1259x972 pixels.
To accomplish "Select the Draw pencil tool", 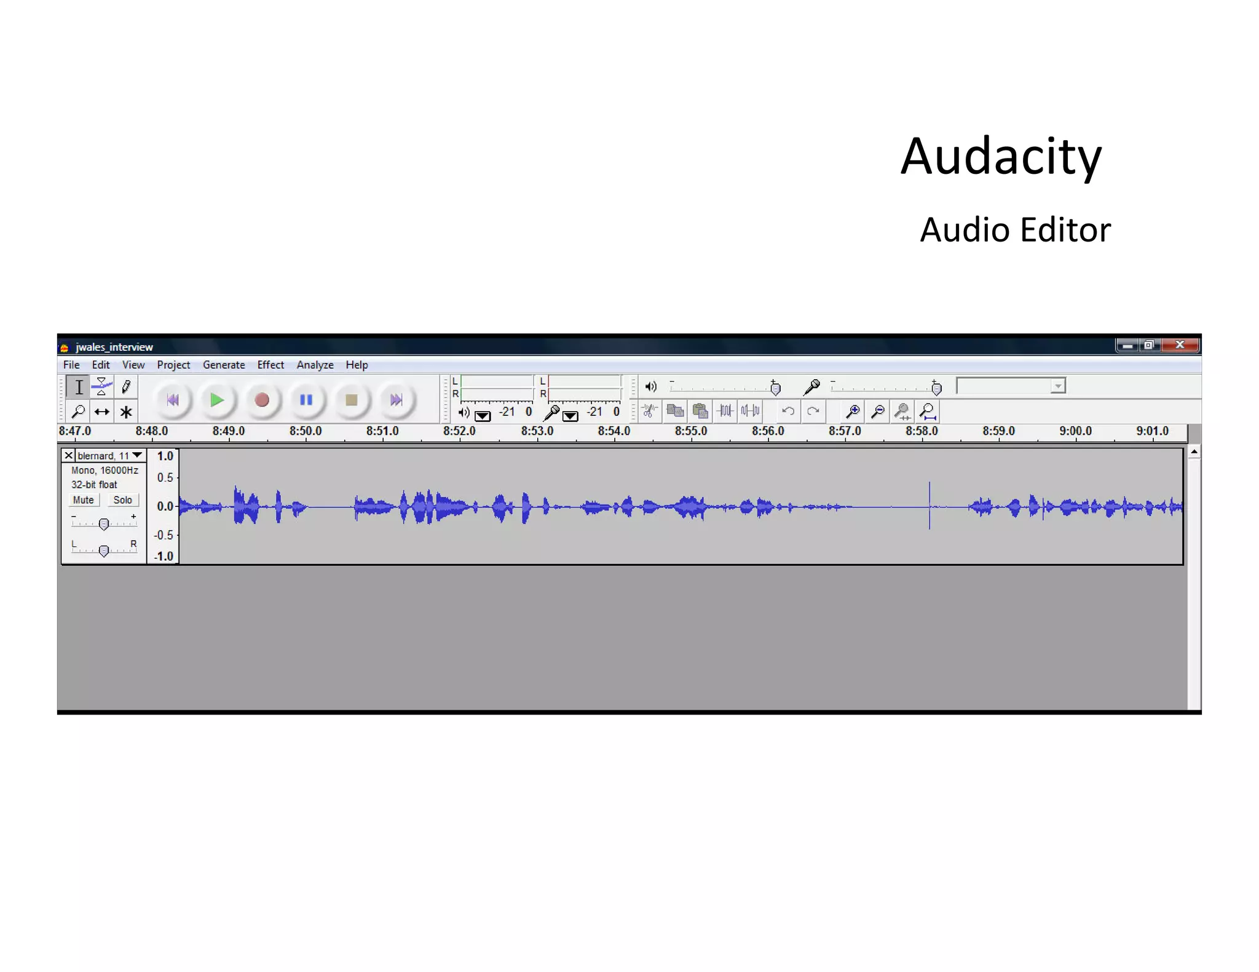I will pos(126,386).
